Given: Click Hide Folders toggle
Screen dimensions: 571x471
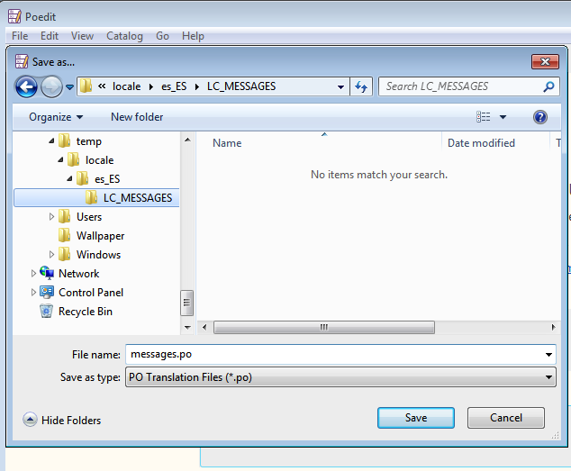Looking at the screenshot, I should pyautogui.click(x=62, y=420).
